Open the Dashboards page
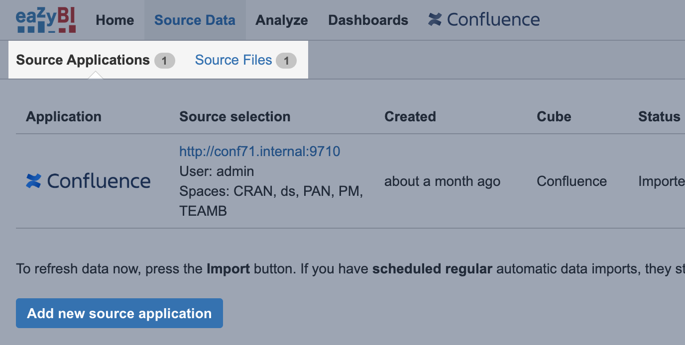Viewport: 685px width, 345px height. [368, 20]
